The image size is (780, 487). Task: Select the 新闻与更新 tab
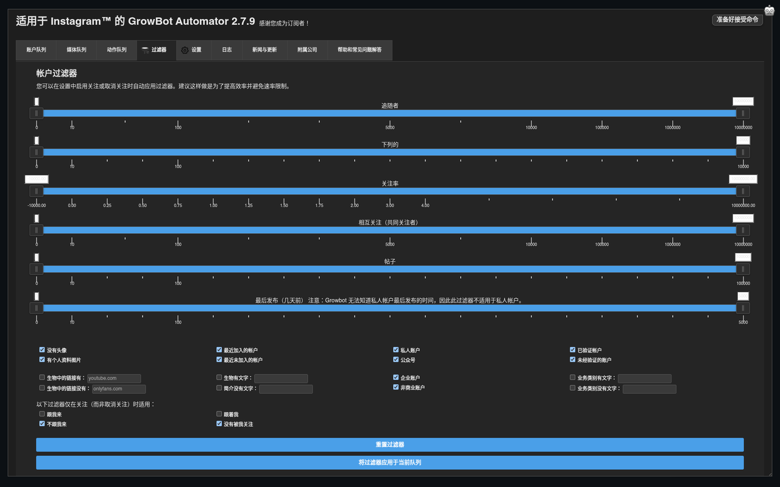point(264,50)
